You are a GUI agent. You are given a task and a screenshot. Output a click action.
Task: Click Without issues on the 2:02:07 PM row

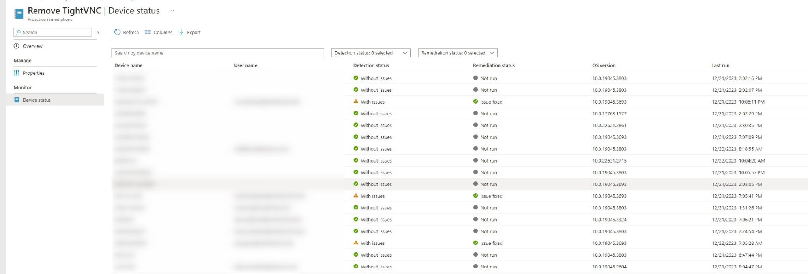(x=376, y=90)
